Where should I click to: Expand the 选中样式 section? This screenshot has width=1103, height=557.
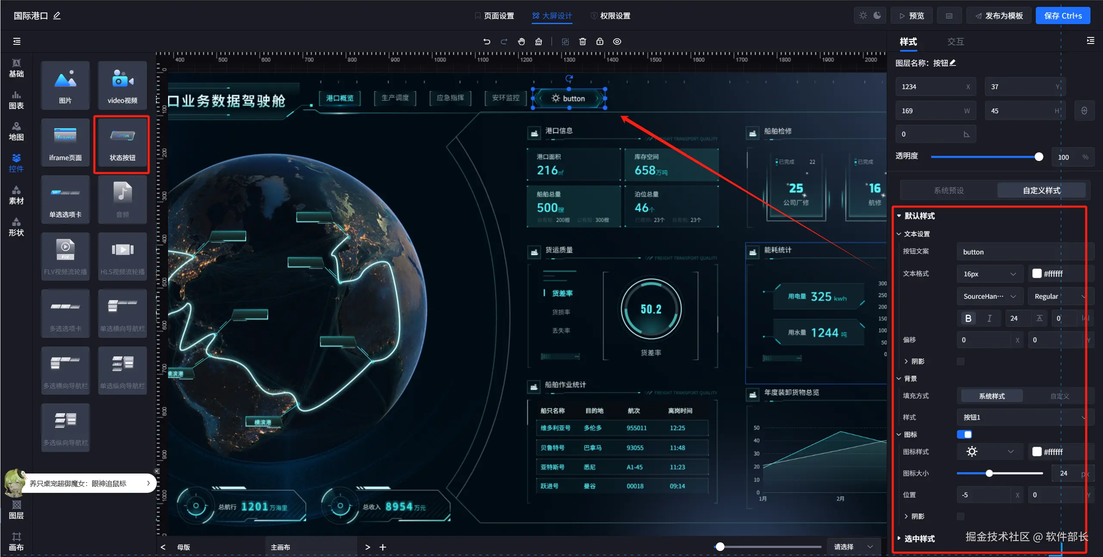pyautogui.click(x=919, y=538)
